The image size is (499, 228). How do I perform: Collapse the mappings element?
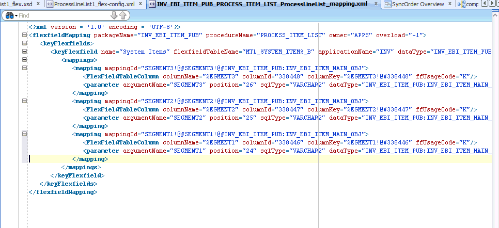point(24,60)
